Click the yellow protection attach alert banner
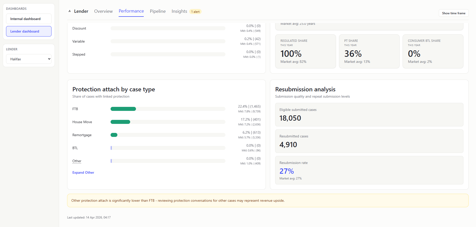The width and height of the screenshot is (476, 227). point(267,200)
